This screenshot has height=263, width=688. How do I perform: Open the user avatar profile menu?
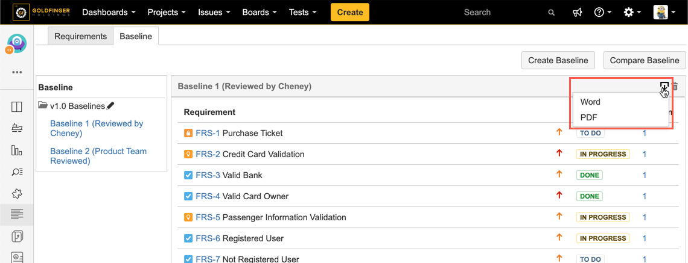664,13
